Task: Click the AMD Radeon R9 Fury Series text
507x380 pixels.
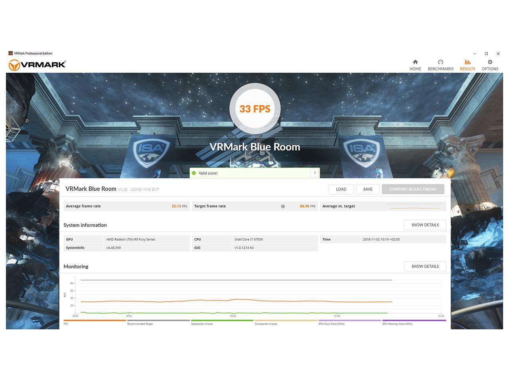Action: pyautogui.click(x=131, y=239)
